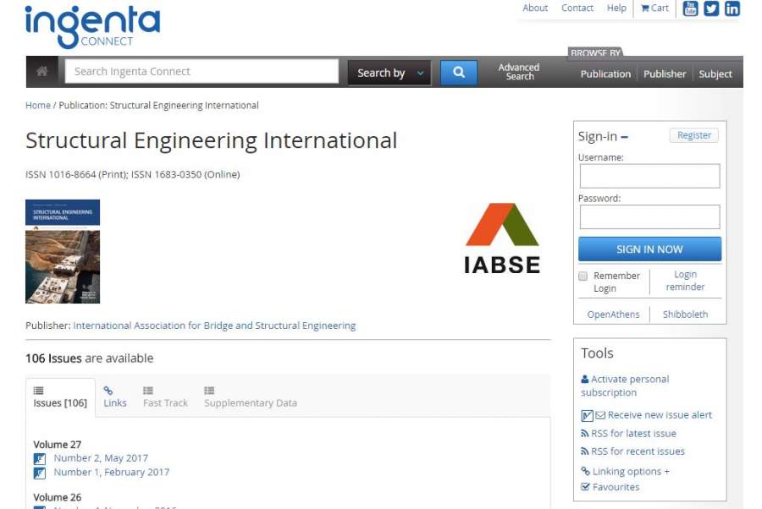Open the YouTube social icon

pyautogui.click(x=690, y=8)
